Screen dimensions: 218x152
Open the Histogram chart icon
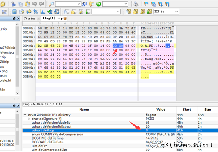coord(43,12)
